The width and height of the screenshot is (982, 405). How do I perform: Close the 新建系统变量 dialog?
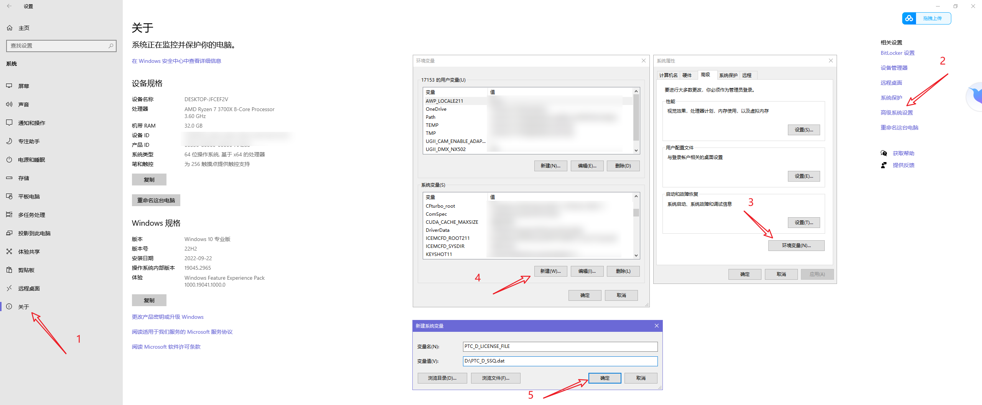coord(656,326)
